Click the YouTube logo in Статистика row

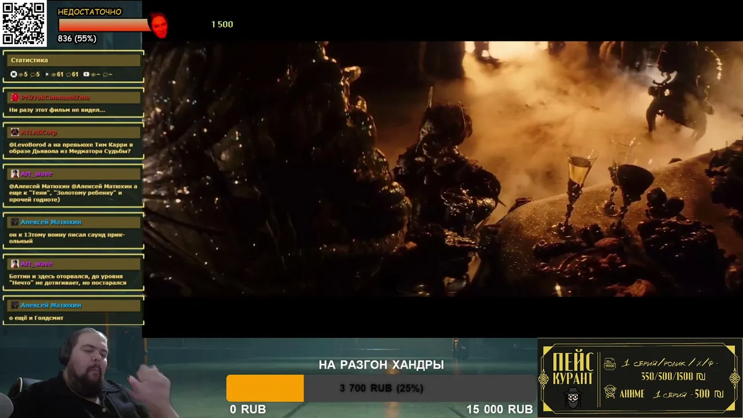[x=86, y=74]
